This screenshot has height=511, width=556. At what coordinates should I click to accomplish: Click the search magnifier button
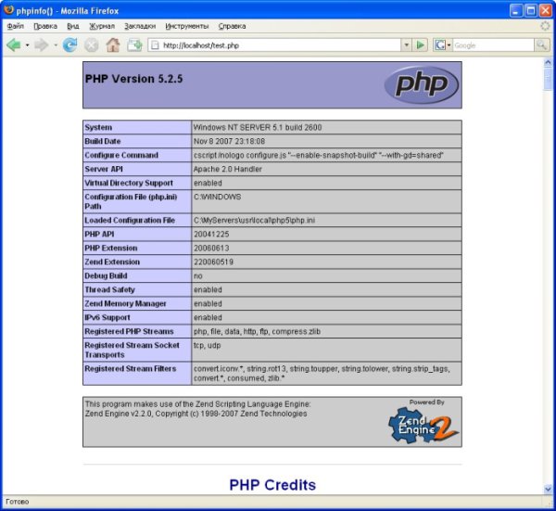click(542, 45)
